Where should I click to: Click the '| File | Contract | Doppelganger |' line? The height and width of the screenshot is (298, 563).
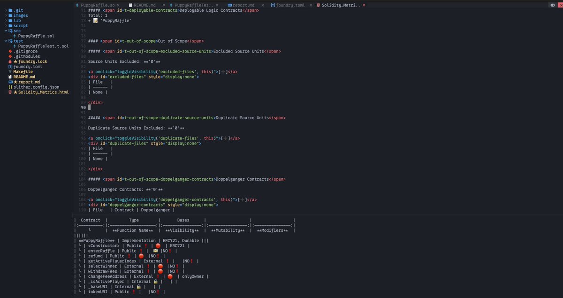pos(131,210)
